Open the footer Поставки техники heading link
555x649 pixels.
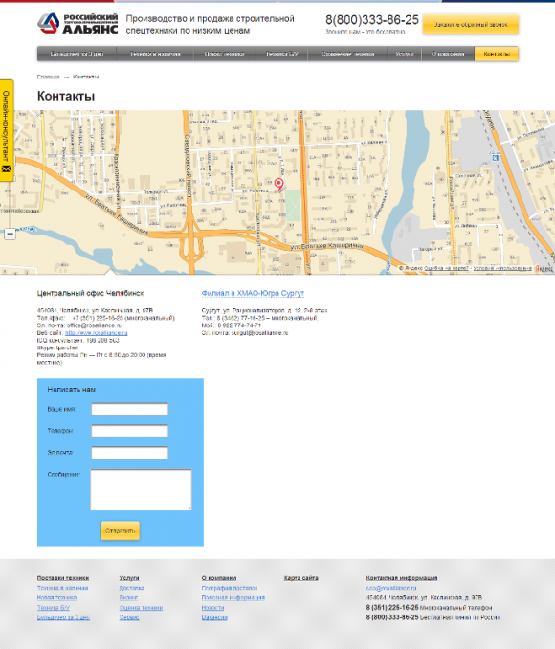click(x=63, y=578)
